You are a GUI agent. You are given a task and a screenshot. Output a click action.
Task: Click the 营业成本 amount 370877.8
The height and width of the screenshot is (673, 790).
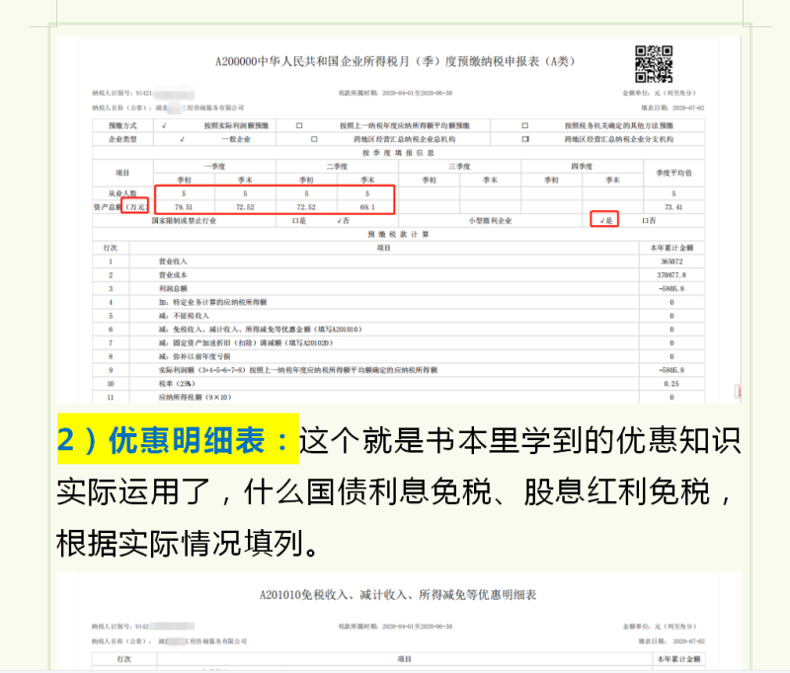(672, 273)
